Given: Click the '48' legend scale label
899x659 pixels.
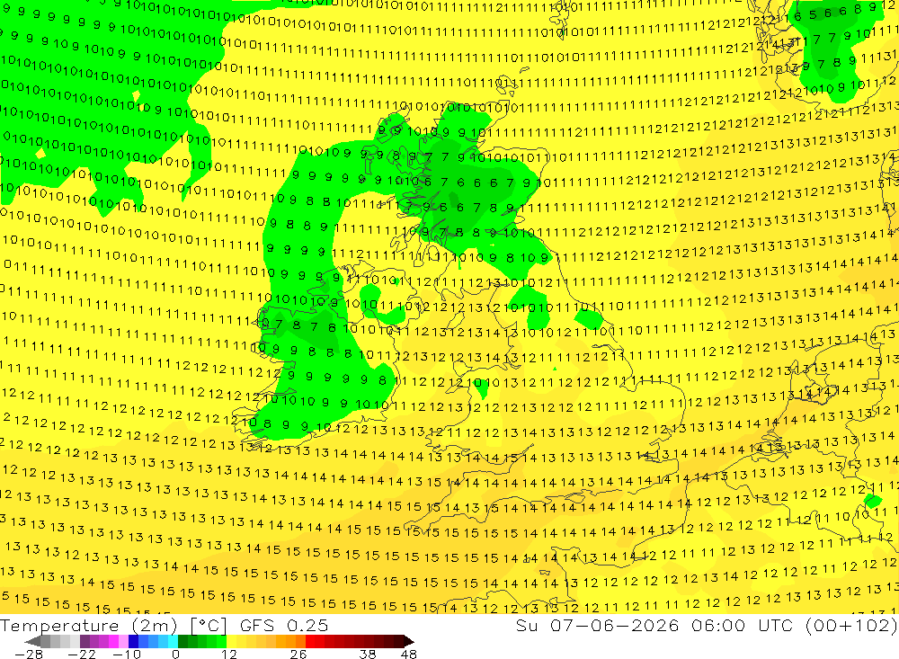Looking at the screenshot, I should [x=409, y=654].
